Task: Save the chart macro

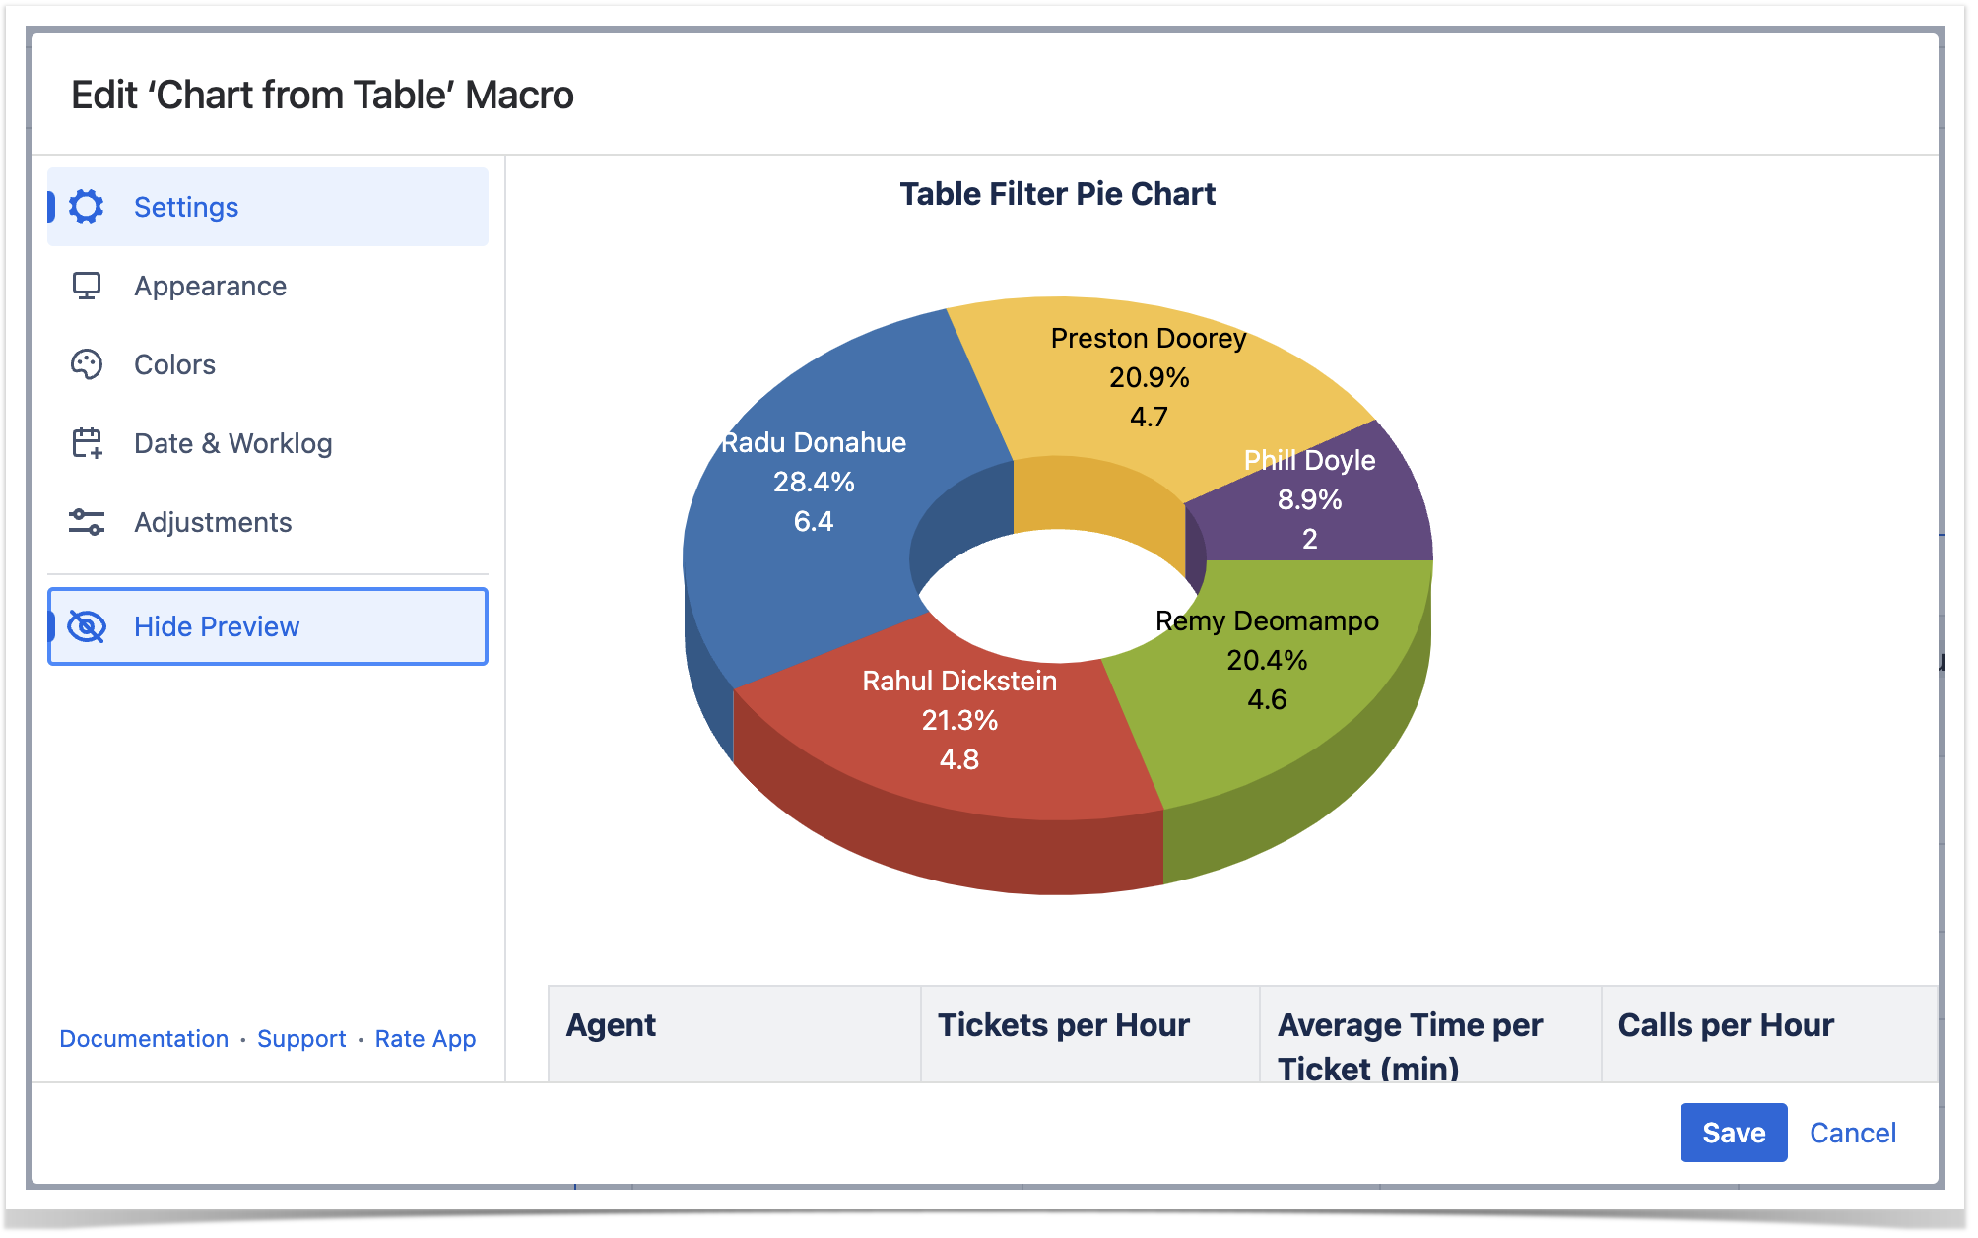Action: point(1733,1133)
